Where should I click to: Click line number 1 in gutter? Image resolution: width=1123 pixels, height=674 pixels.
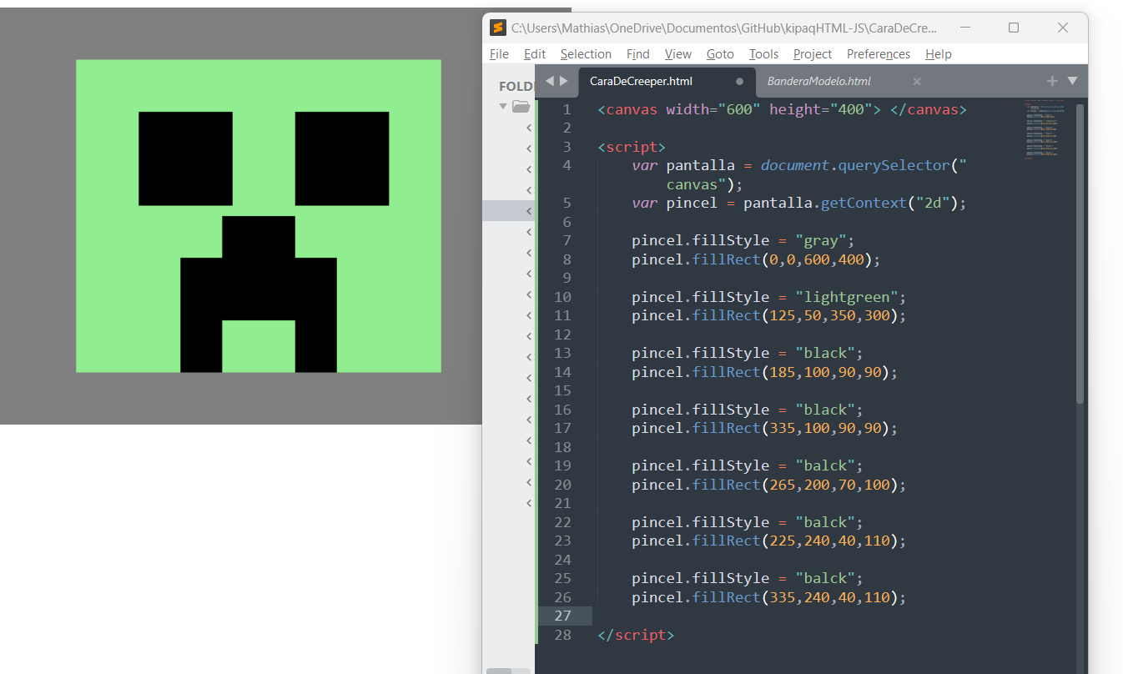pos(567,109)
